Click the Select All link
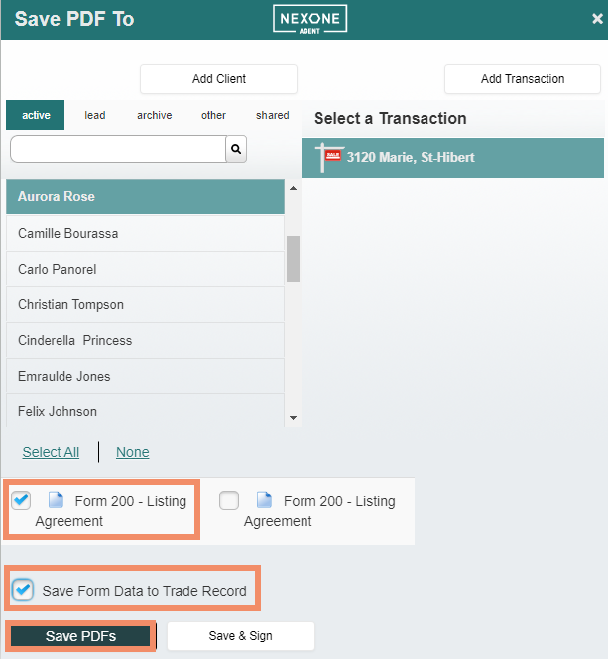 (x=51, y=452)
